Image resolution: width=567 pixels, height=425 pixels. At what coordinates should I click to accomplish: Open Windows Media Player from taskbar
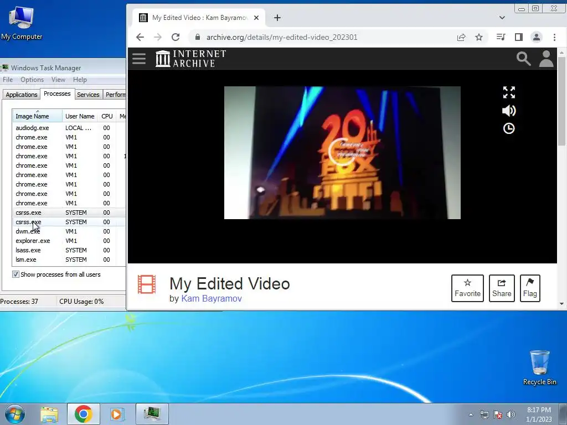[117, 414]
